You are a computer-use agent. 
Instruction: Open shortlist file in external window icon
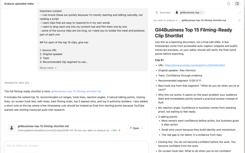tap(239, 20)
